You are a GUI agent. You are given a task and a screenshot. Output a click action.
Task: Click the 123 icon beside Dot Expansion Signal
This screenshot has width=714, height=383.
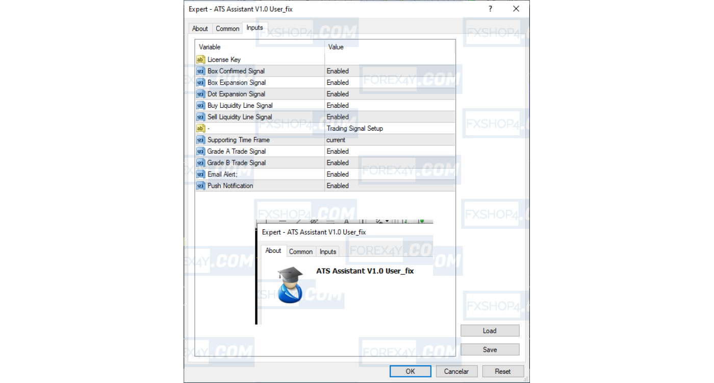pyautogui.click(x=200, y=94)
